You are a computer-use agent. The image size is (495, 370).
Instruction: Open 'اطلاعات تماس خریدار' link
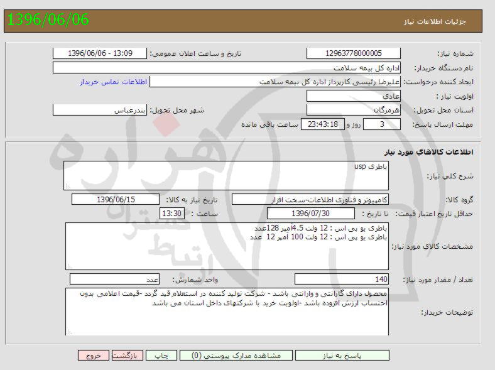[x=113, y=82]
